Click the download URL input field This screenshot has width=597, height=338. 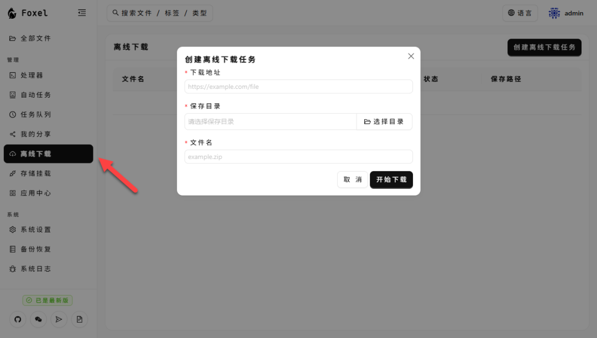(x=298, y=86)
